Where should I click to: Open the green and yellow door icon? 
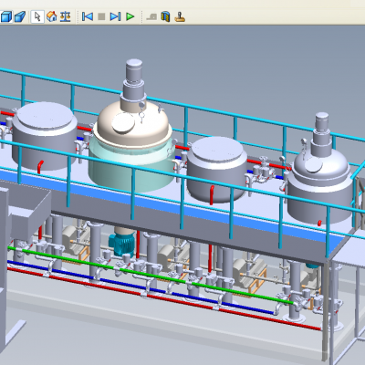(165, 16)
